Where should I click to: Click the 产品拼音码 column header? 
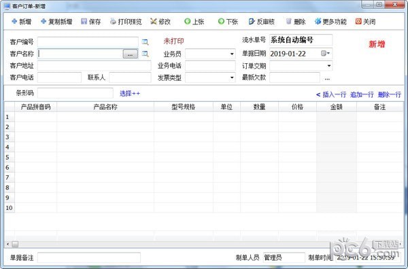[35, 107]
